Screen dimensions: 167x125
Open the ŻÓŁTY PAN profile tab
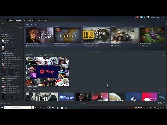(42, 20)
